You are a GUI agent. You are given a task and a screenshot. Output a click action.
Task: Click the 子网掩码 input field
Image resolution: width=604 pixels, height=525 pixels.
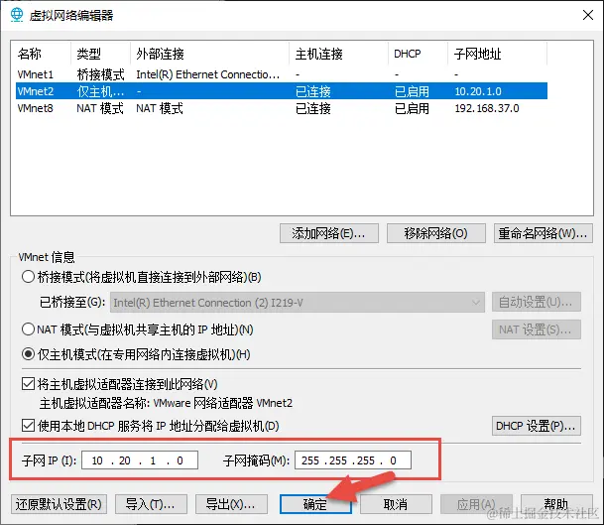(353, 460)
